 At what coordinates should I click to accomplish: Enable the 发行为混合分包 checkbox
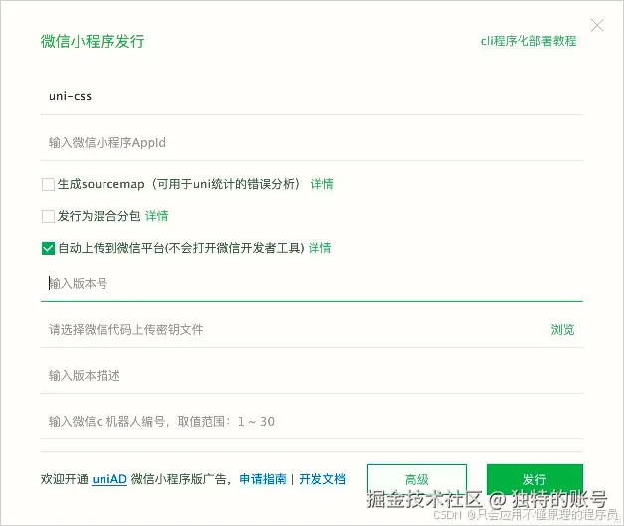point(48,216)
